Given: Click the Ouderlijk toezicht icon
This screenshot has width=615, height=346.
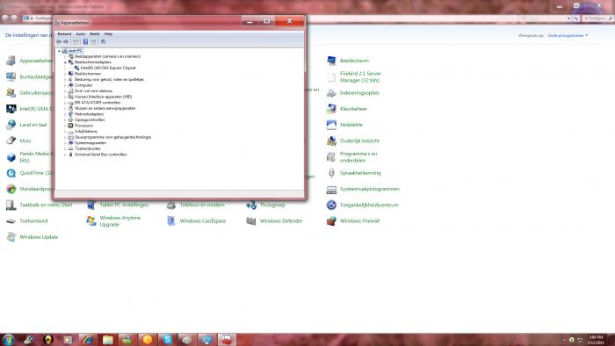Looking at the screenshot, I should (331, 141).
